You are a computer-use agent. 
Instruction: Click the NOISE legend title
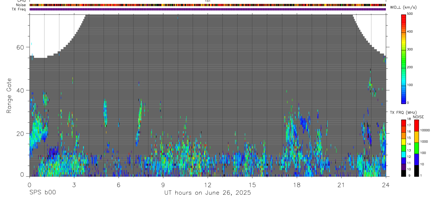[x=418, y=117]
